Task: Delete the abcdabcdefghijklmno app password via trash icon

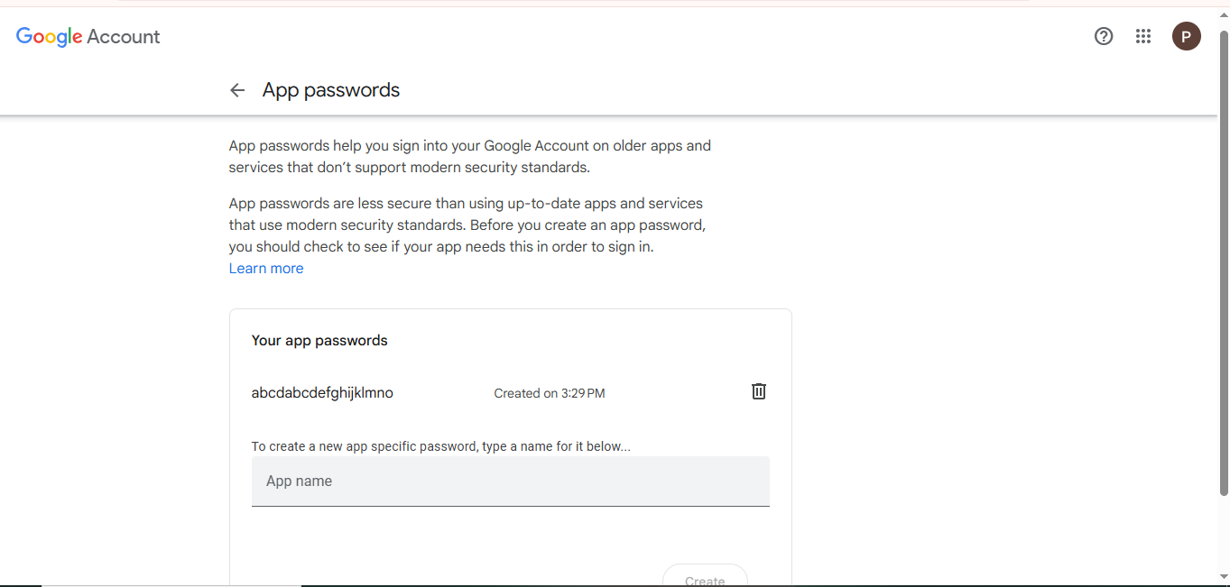Action: point(759,391)
